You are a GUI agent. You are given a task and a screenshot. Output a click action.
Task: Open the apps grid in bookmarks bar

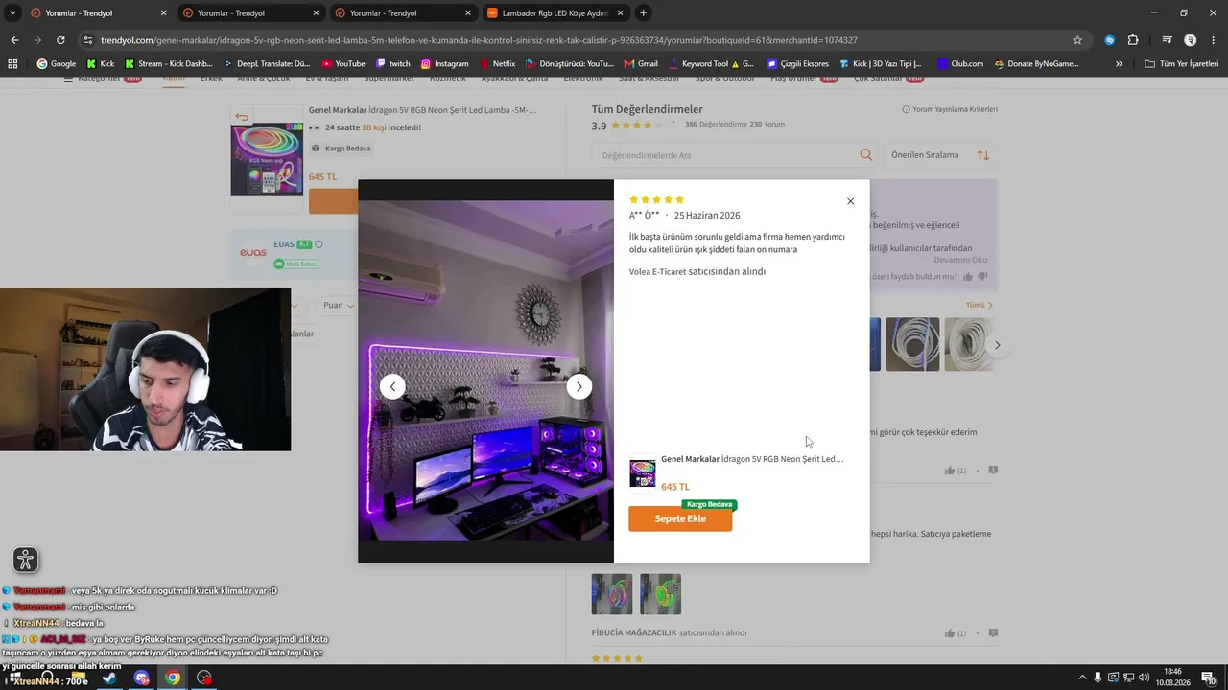pos(12,64)
